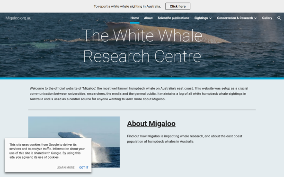Open the Gallery page
This screenshot has width=284, height=177.
[267, 18]
